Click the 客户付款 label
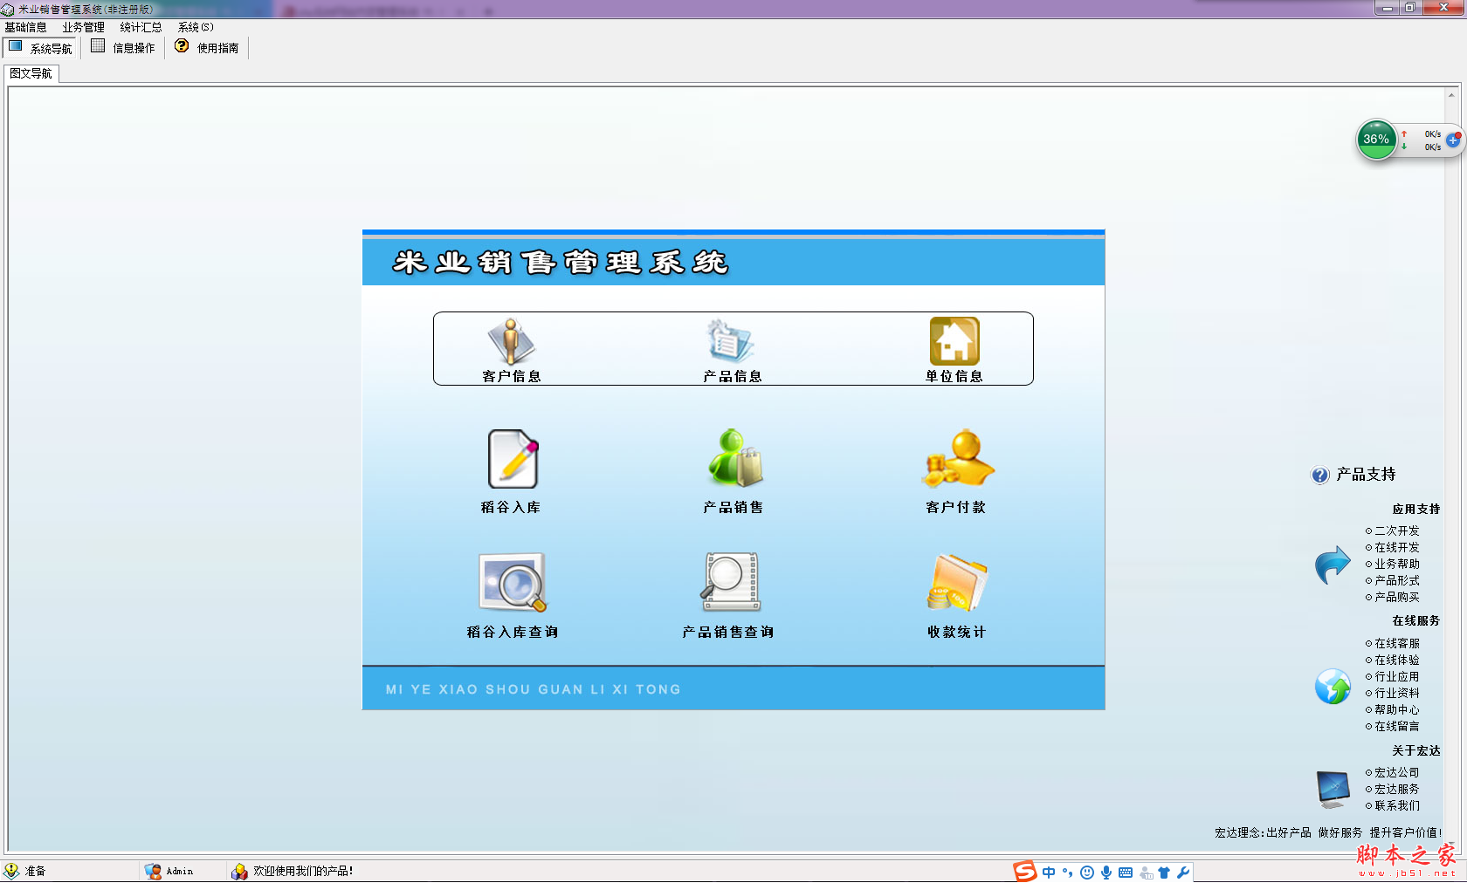Screen dimensions: 1467x883 coord(956,507)
